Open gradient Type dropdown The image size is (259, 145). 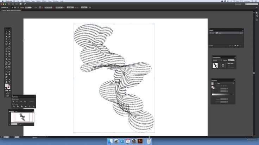click(228, 83)
